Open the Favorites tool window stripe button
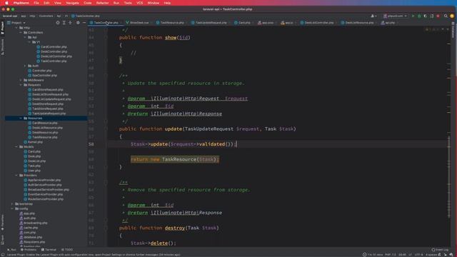Image resolution: width=457 pixels, height=257 pixels. pos(2,223)
